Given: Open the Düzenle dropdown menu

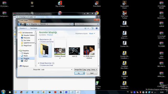Looking at the screenshot, I should [23, 28].
